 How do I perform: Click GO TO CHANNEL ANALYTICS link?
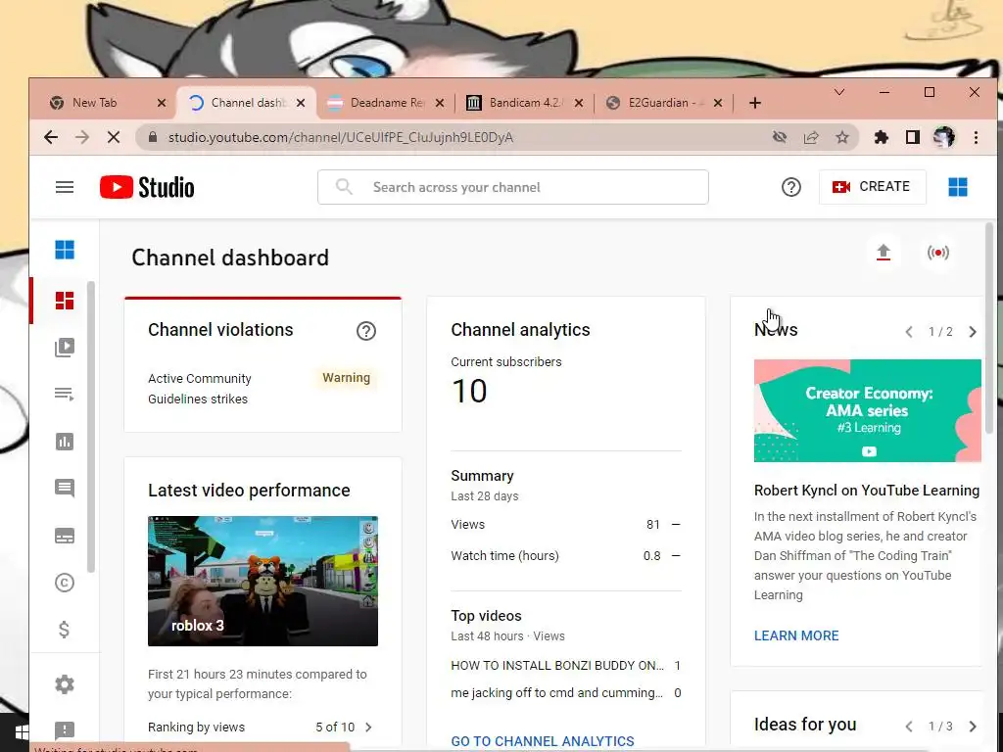pos(543,741)
